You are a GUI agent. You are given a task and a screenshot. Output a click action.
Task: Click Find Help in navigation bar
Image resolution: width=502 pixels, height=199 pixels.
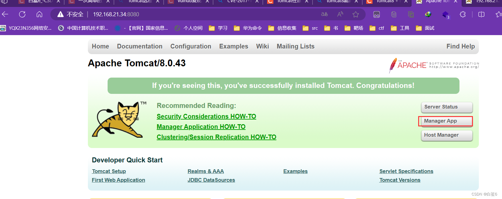[x=460, y=46]
